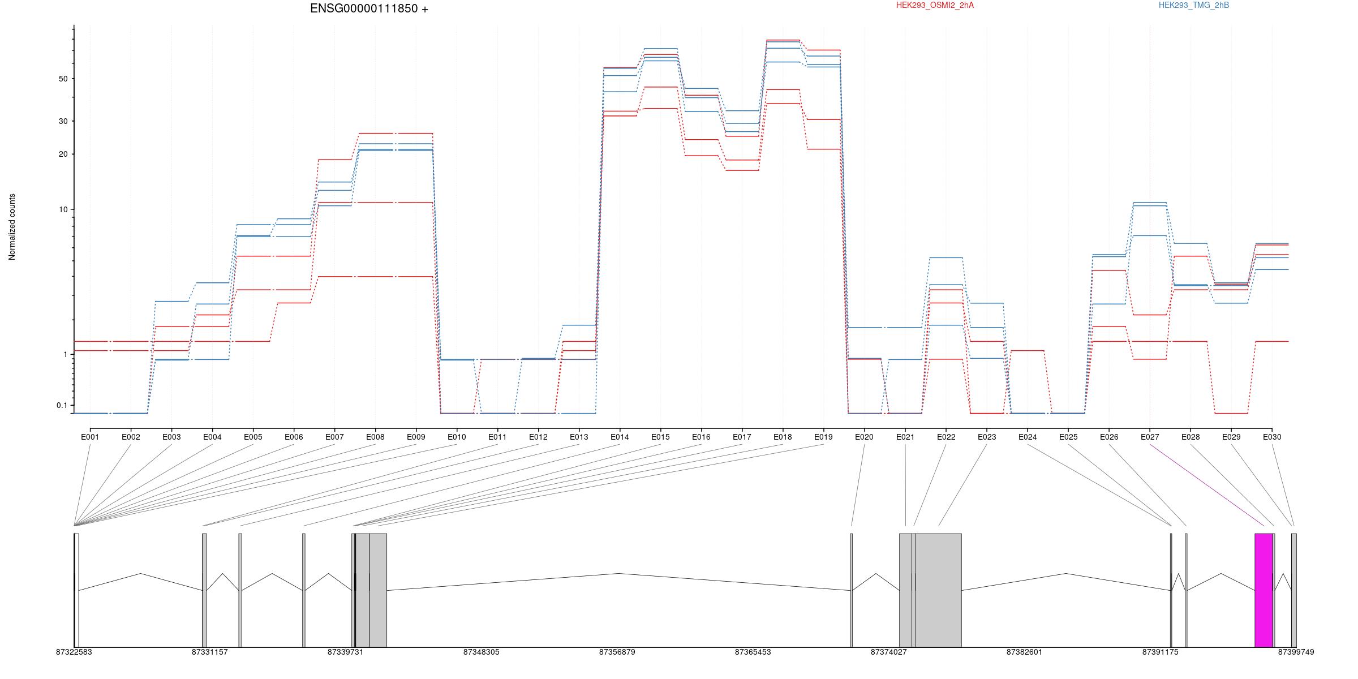Click the largest gray exon block in gene model
Image resolution: width=1358 pixels, height=679 pixels.
[939, 590]
